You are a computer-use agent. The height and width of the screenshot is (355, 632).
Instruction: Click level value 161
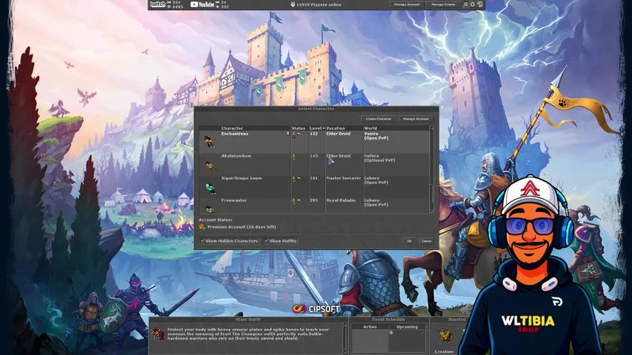point(314,178)
